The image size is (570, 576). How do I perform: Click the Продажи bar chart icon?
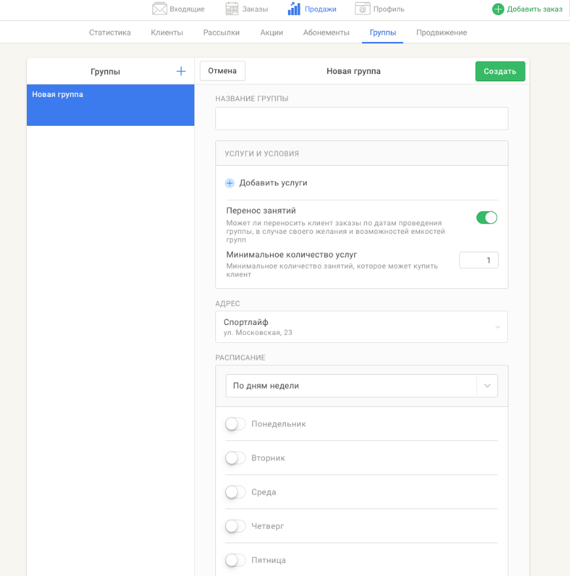(294, 9)
